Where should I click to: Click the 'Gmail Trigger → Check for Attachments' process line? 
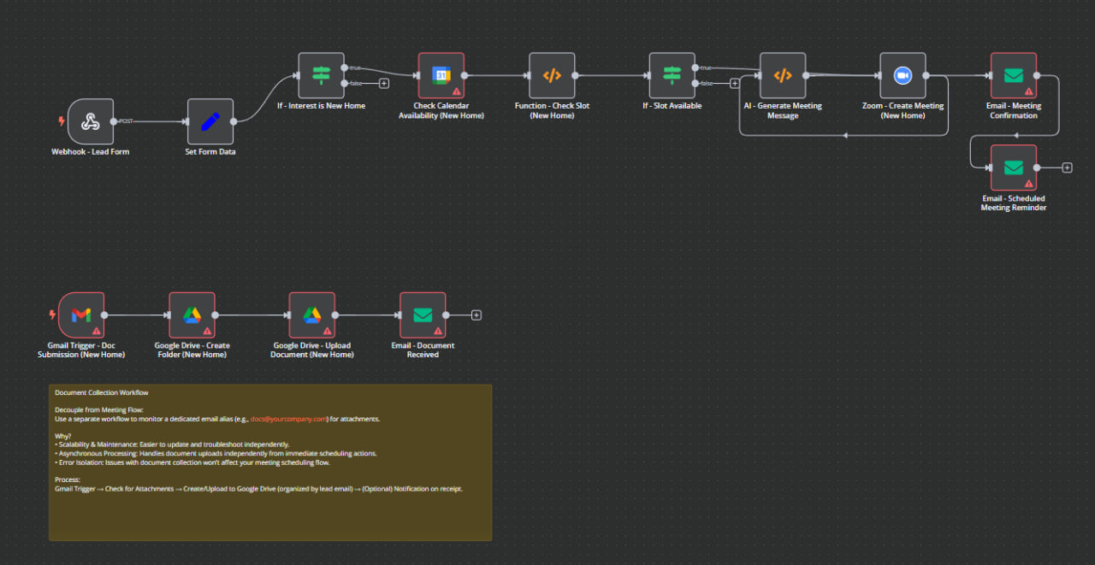click(258, 489)
